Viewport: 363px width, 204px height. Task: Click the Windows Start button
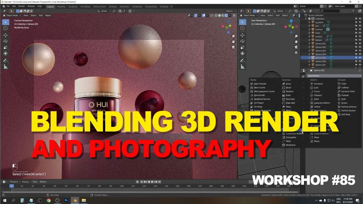pyautogui.click(x=4, y=200)
